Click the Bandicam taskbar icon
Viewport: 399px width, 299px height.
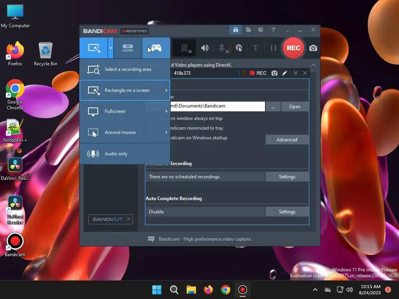(242, 290)
